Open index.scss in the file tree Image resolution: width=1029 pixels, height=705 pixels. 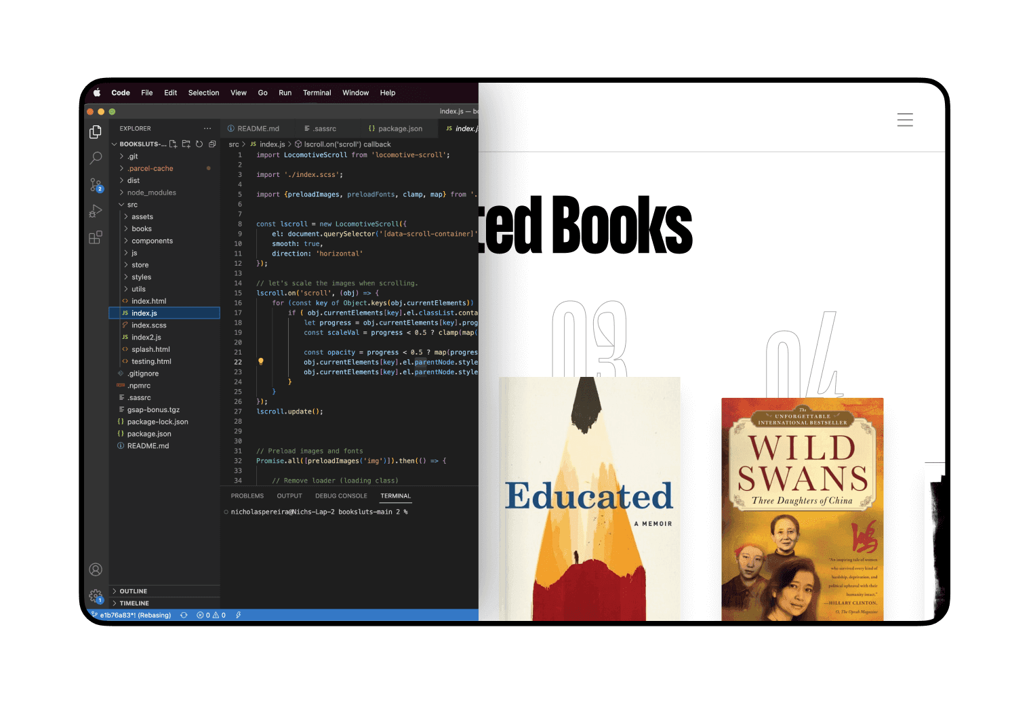164,325
